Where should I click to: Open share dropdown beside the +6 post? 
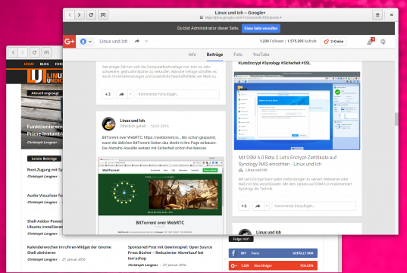point(267,206)
